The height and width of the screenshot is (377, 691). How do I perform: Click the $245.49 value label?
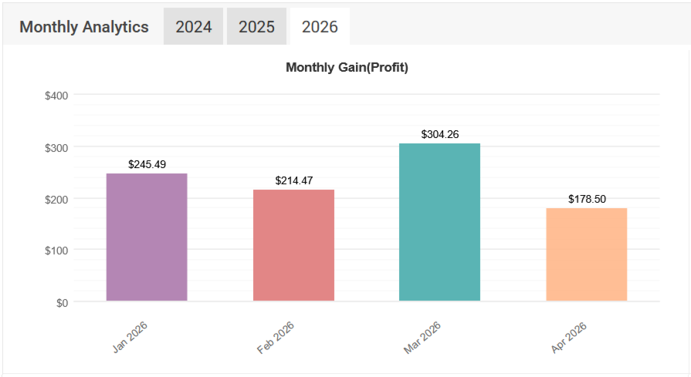pyautogui.click(x=147, y=164)
